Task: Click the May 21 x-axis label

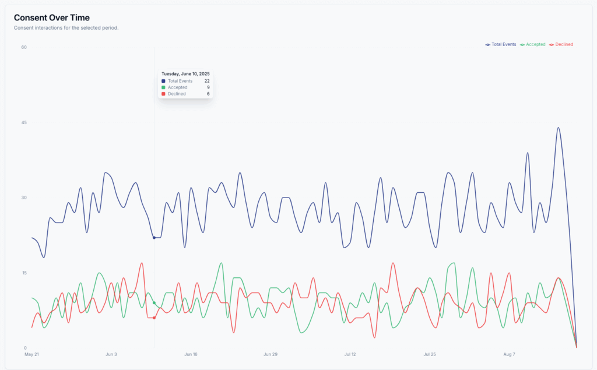Action: coord(31,354)
